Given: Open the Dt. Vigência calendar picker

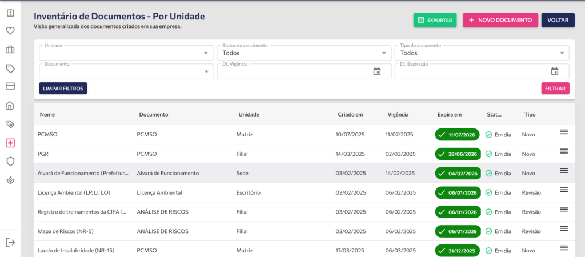Looking at the screenshot, I should coord(376,71).
